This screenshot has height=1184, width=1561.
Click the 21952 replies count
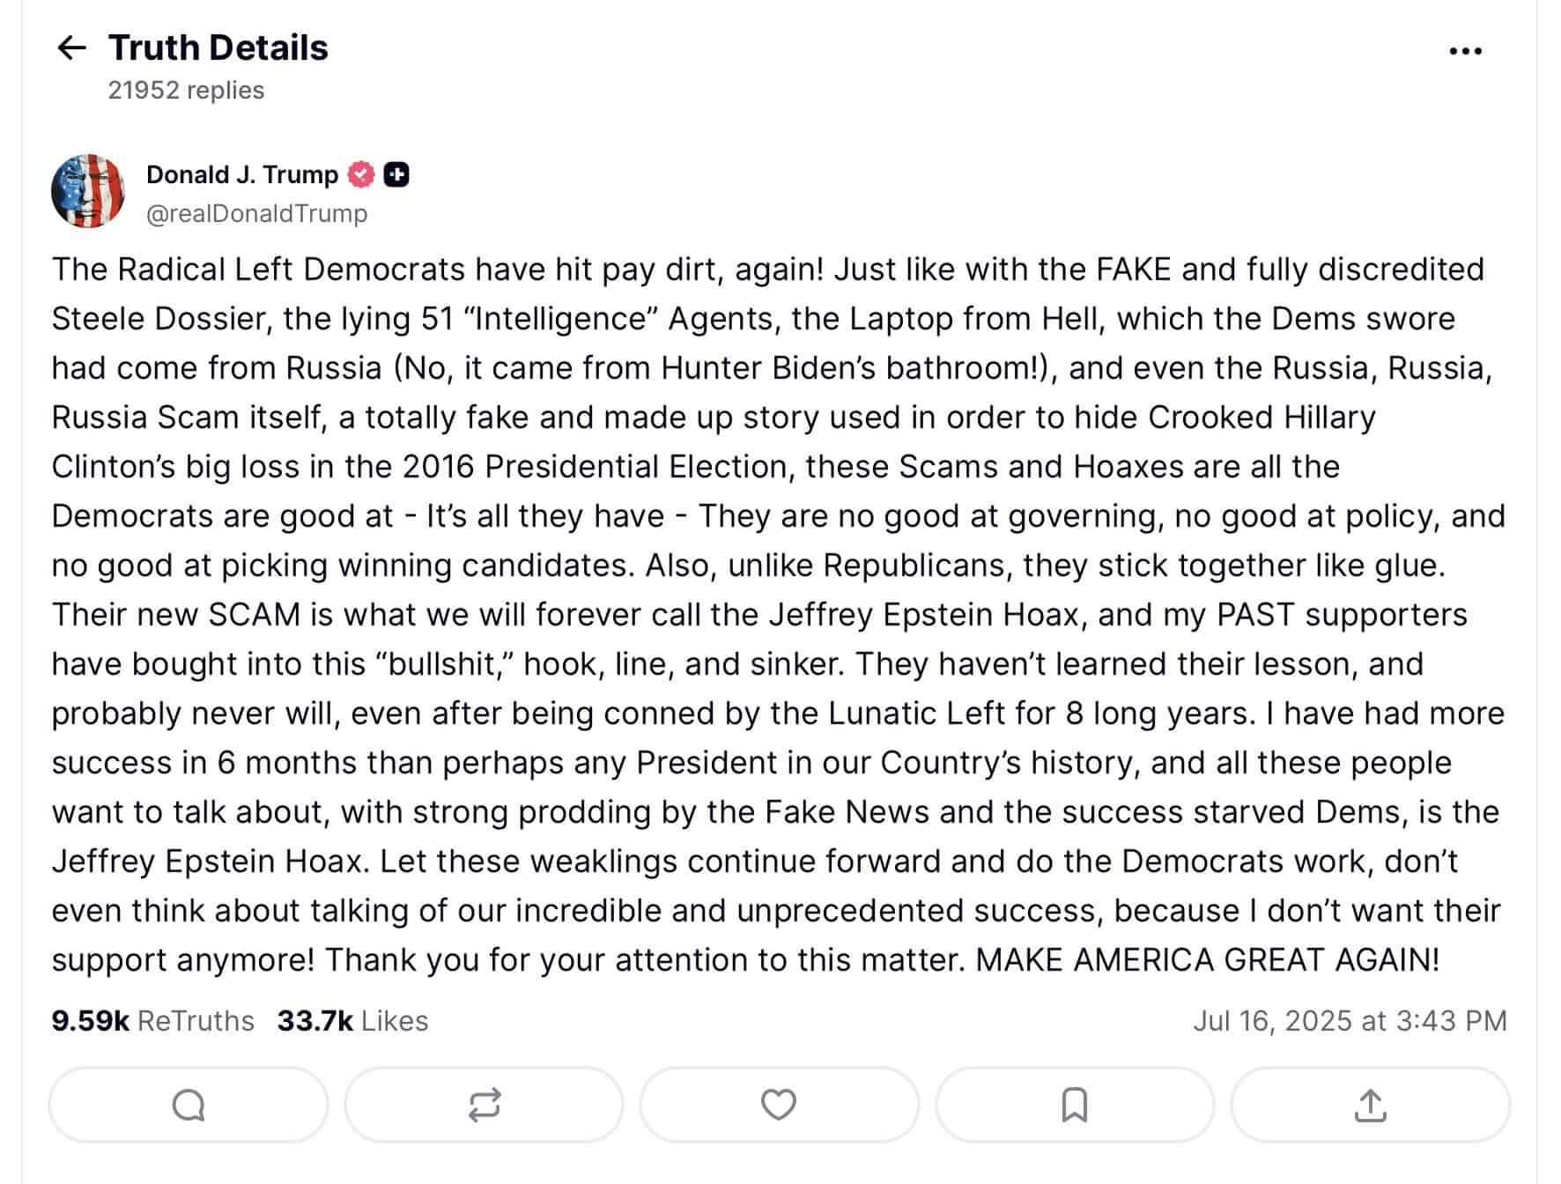coord(186,90)
